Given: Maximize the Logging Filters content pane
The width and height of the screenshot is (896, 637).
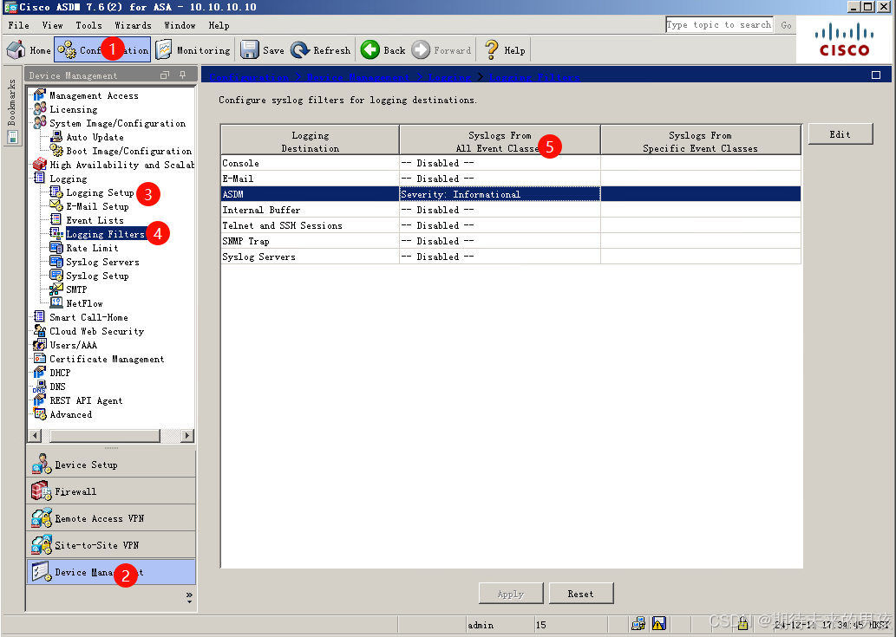Looking at the screenshot, I should pos(875,75).
